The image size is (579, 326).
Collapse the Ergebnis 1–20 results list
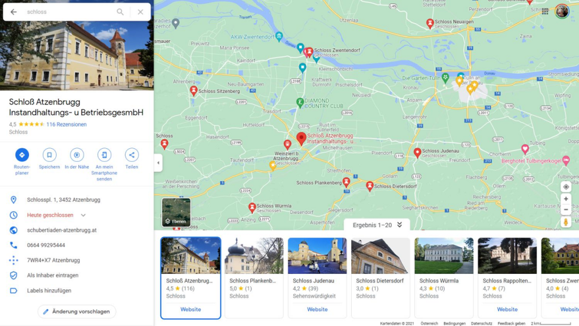point(399,225)
